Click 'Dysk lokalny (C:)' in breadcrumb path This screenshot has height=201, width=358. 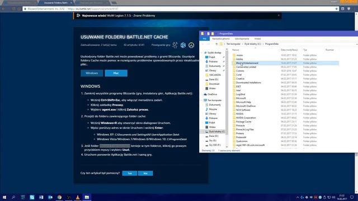(x=252, y=44)
